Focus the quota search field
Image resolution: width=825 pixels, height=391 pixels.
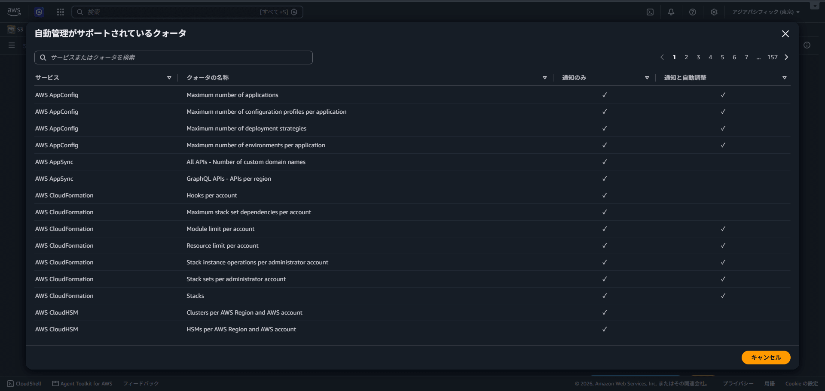point(174,58)
